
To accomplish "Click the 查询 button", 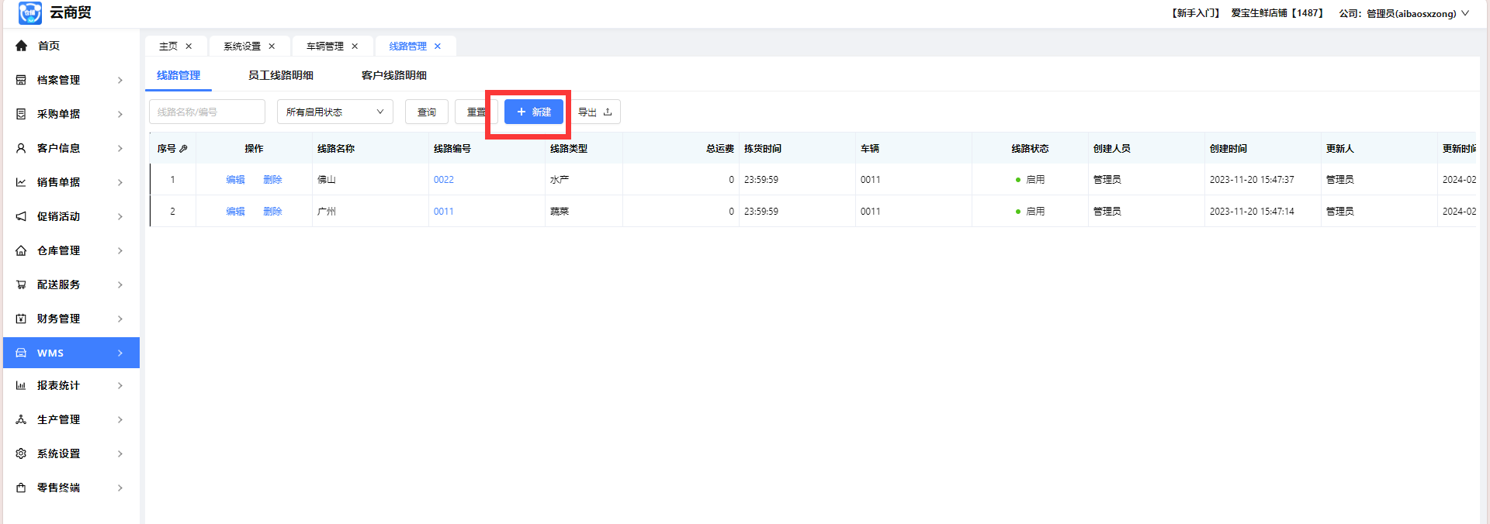I will coord(426,112).
